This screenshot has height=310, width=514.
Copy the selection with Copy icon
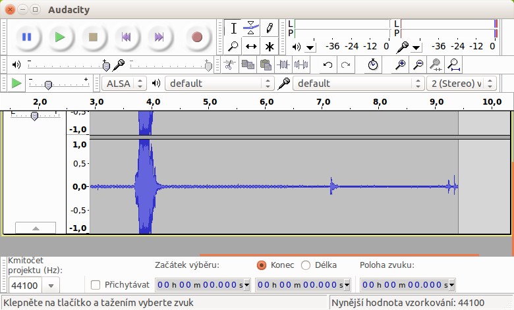248,65
